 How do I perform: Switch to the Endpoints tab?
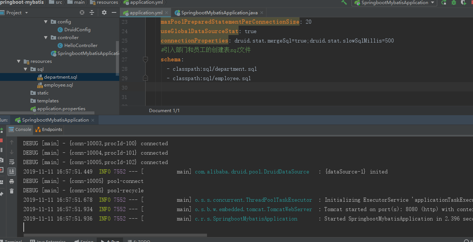tap(49, 129)
